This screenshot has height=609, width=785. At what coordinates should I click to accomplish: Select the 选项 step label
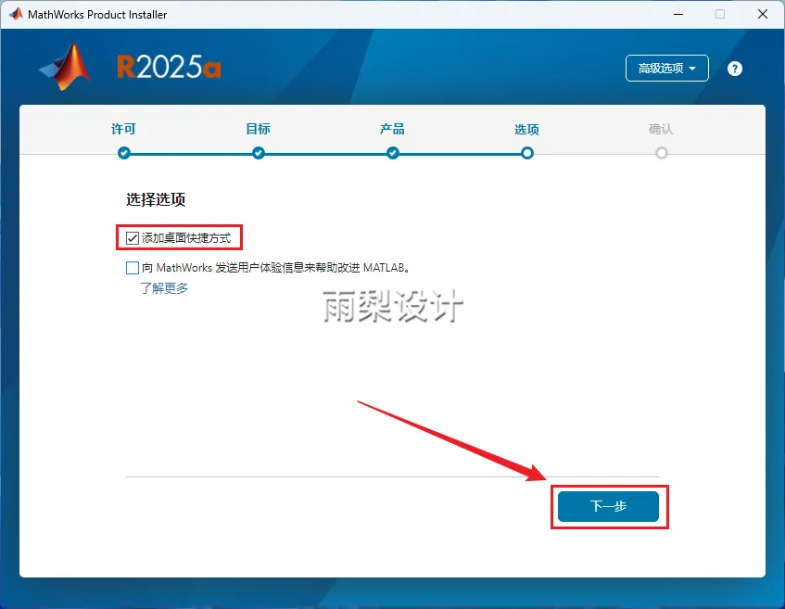click(526, 130)
